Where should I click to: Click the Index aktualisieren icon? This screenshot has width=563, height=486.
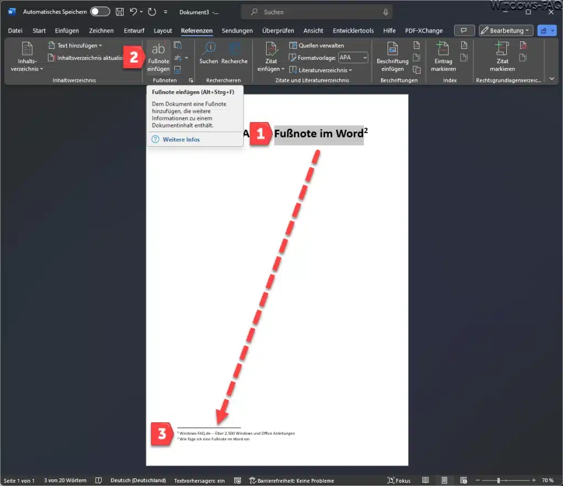464,57
